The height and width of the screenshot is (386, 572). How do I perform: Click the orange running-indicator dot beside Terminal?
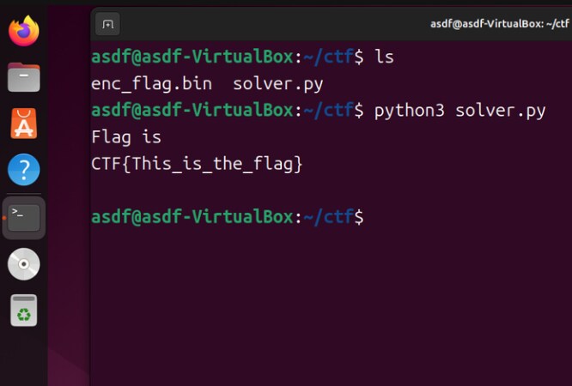(x=4, y=218)
